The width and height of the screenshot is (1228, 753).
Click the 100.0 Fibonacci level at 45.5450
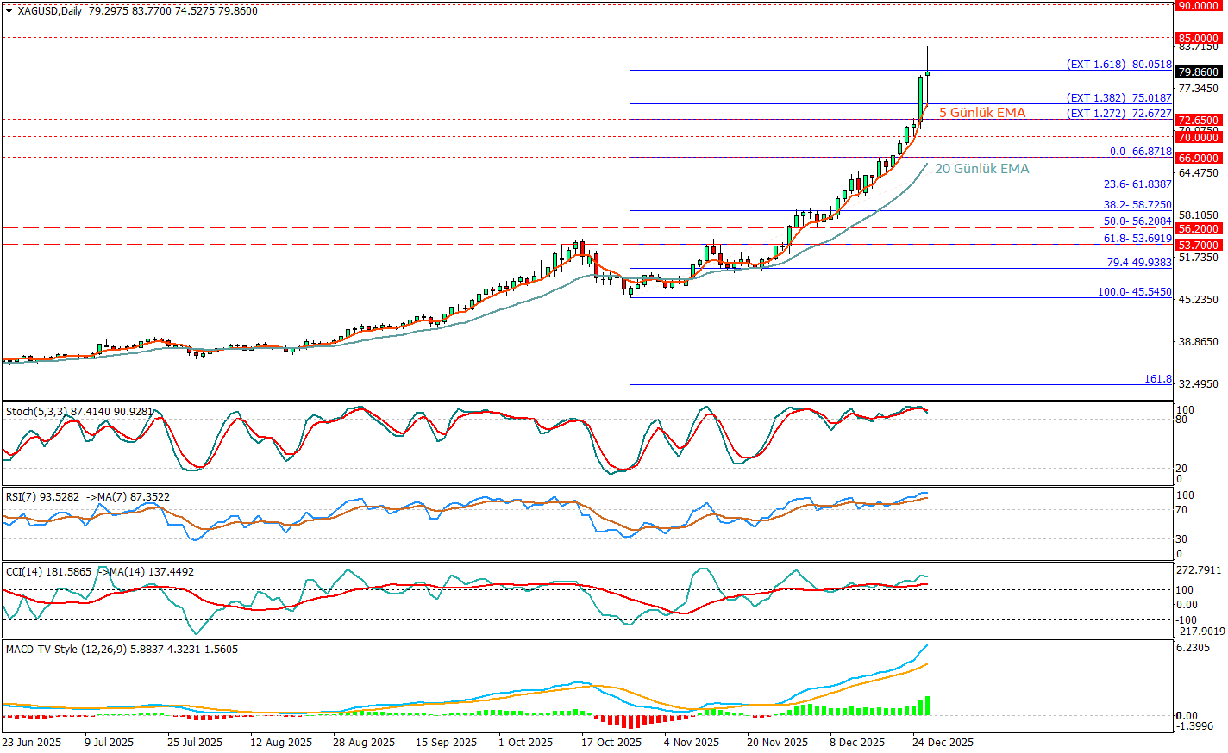tap(1134, 292)
